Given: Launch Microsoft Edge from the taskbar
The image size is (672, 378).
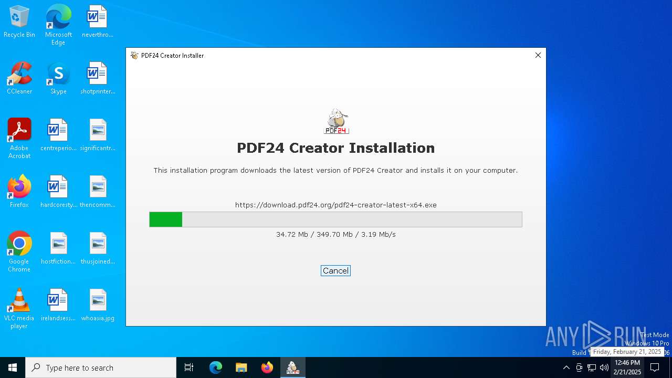Looking at the screenshot, I should pos(216,367).
